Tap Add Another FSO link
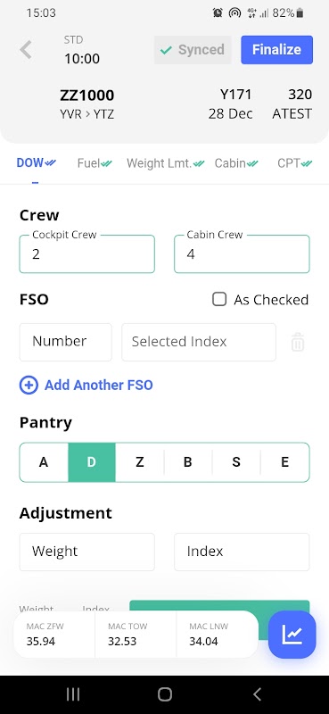329x714 pixels. click(99, 386)
